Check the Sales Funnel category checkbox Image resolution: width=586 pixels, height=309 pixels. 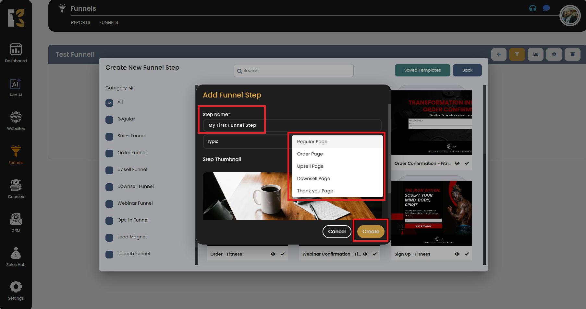[109, 136]
